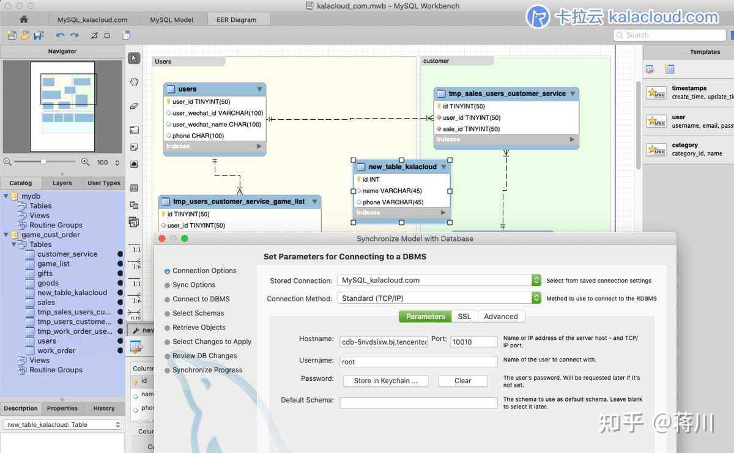Move the navigator zoom slider knob

tap(43, 162)
